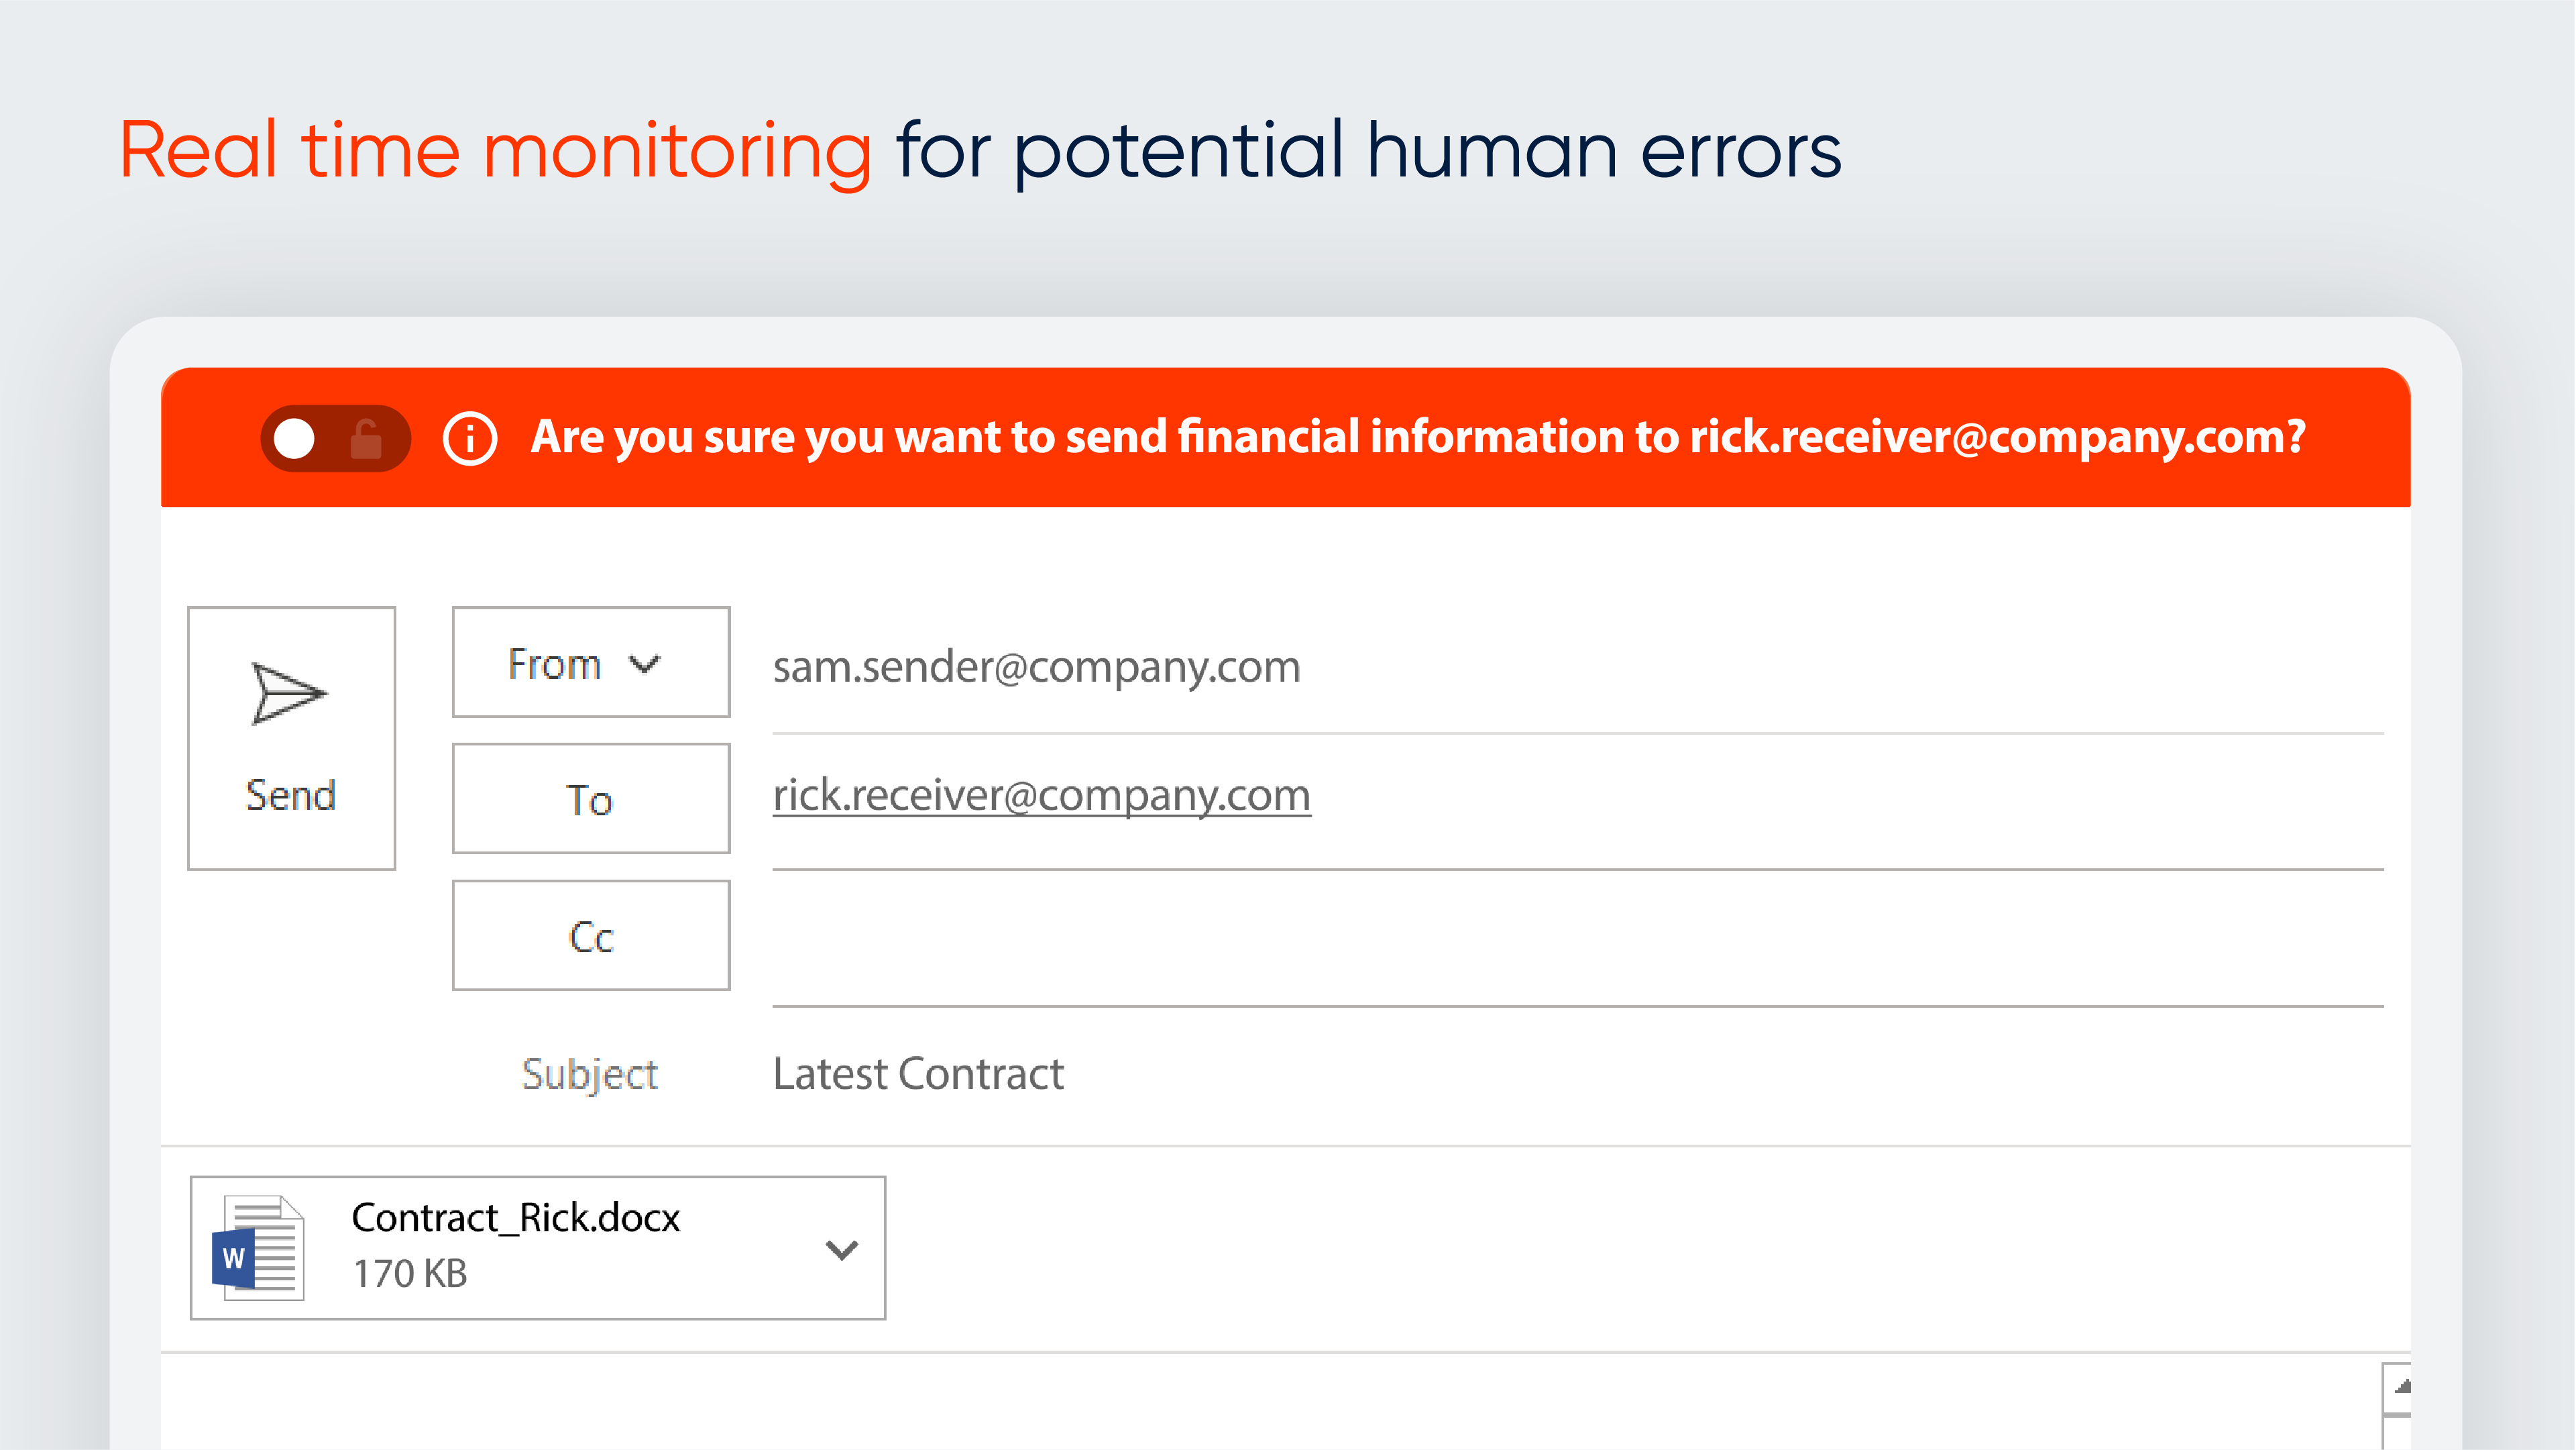Click the info circle icon in the warning banner
2576x1450 pixels.
pos(469,438)
